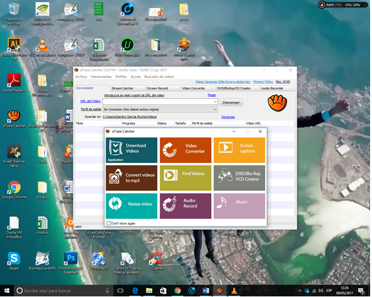Open the Download Videos tile
This screenshot has width=372, height=297.
pos(132,150)
